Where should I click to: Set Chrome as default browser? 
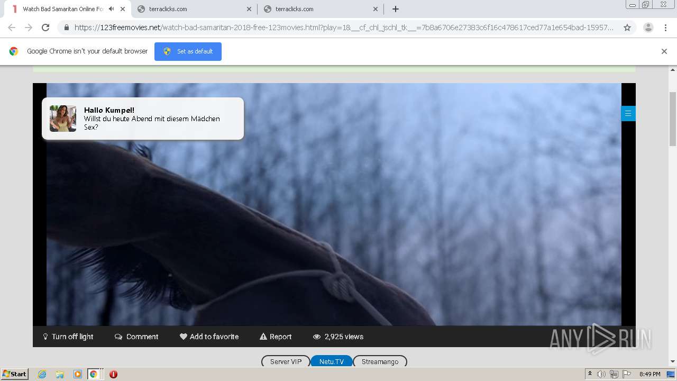click(x=188, y=51)
